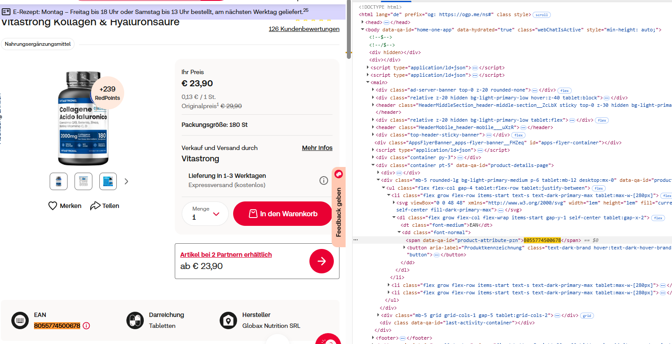The width and height of the screenshot is (672, 344).
Task: Select the third product thumbnail
Action: (108, 181)
